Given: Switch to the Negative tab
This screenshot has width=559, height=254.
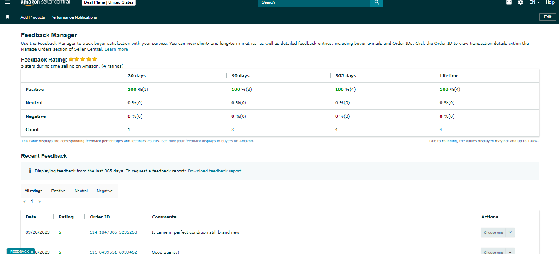Looking at the screenshot, I should point(105,191).
